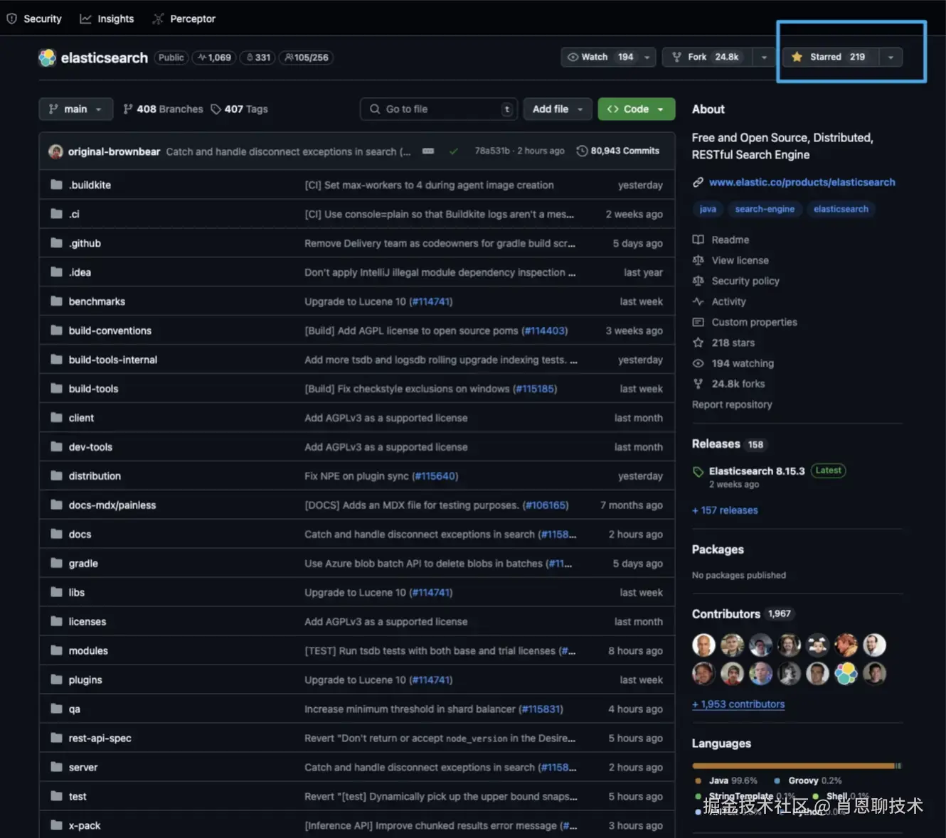Open pull request #114741 in benchmarks row
Screen dimensions: 946x838
point(431,301)
